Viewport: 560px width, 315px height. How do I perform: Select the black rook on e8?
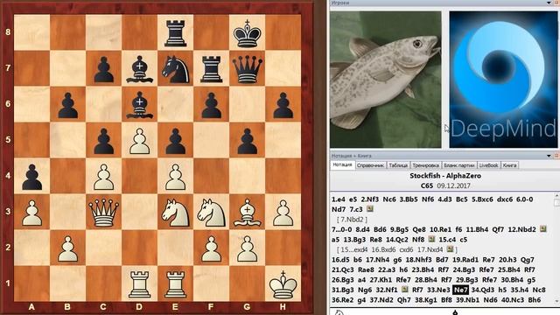pos(175,33)
